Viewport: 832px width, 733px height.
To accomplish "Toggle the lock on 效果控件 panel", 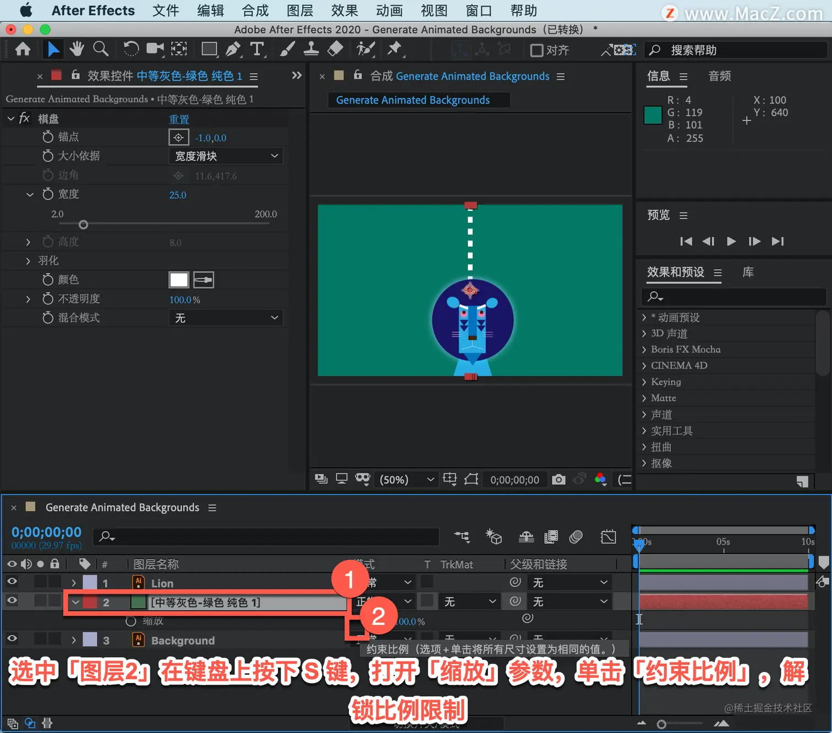I will (x=76, y=75).
